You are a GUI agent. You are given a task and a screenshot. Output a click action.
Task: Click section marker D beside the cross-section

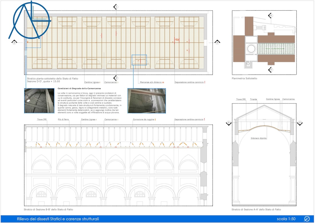pos(229,123)
